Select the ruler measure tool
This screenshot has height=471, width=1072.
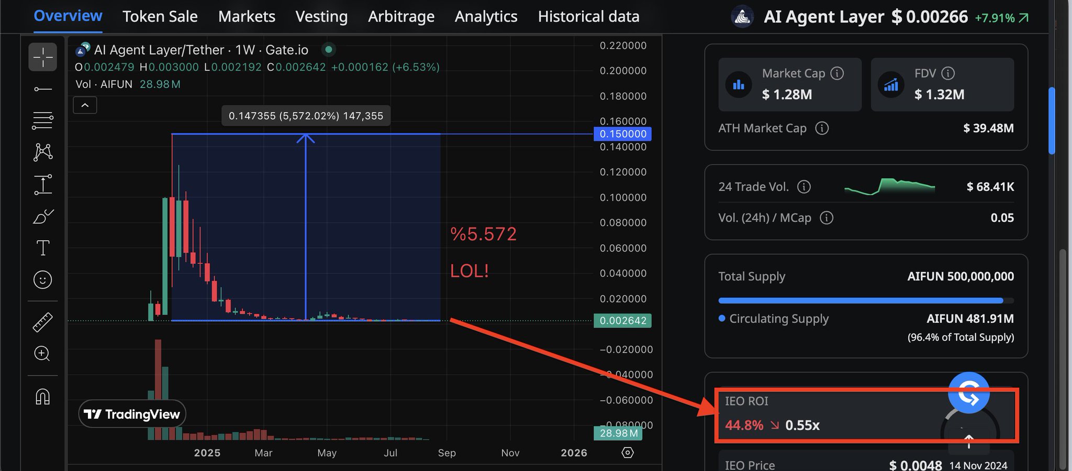click(x=42, y=322)
